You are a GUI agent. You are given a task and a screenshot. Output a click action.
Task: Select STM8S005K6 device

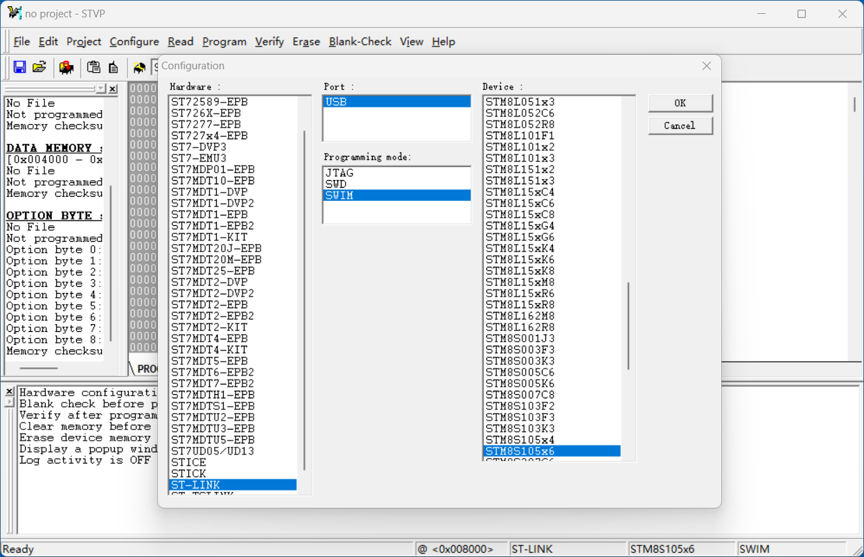click(552, 384)
